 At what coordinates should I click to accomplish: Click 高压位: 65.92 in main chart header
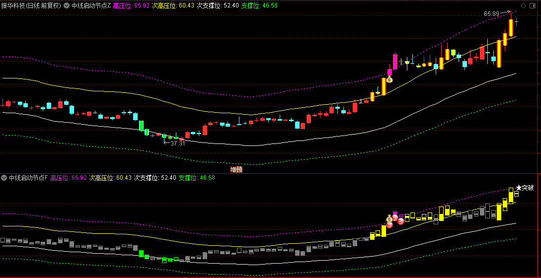click(132, 5)
